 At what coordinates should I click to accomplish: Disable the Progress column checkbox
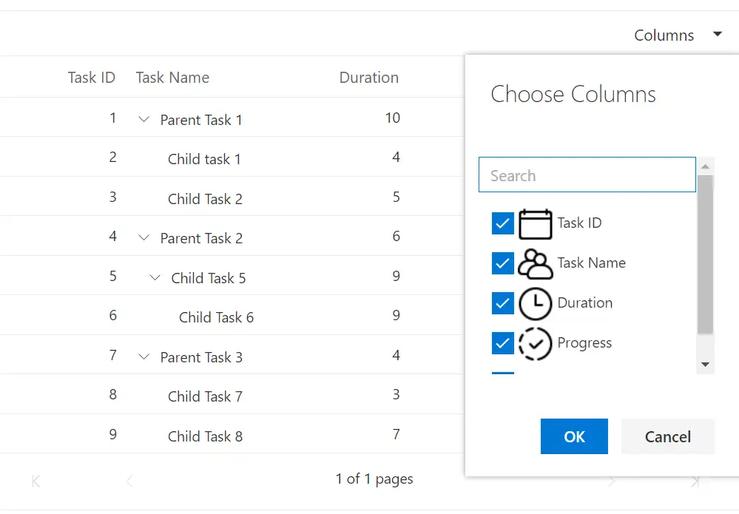[x=502, y=342]
